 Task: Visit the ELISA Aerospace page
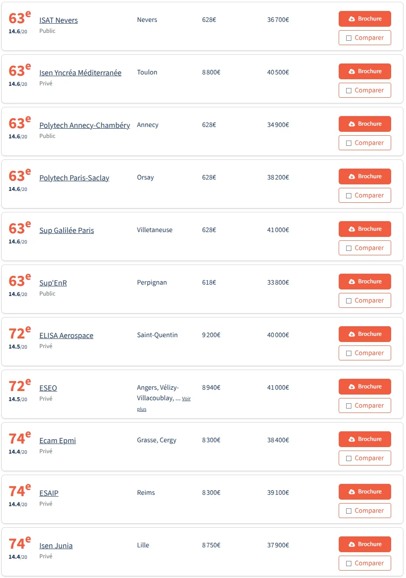[66, 335]
